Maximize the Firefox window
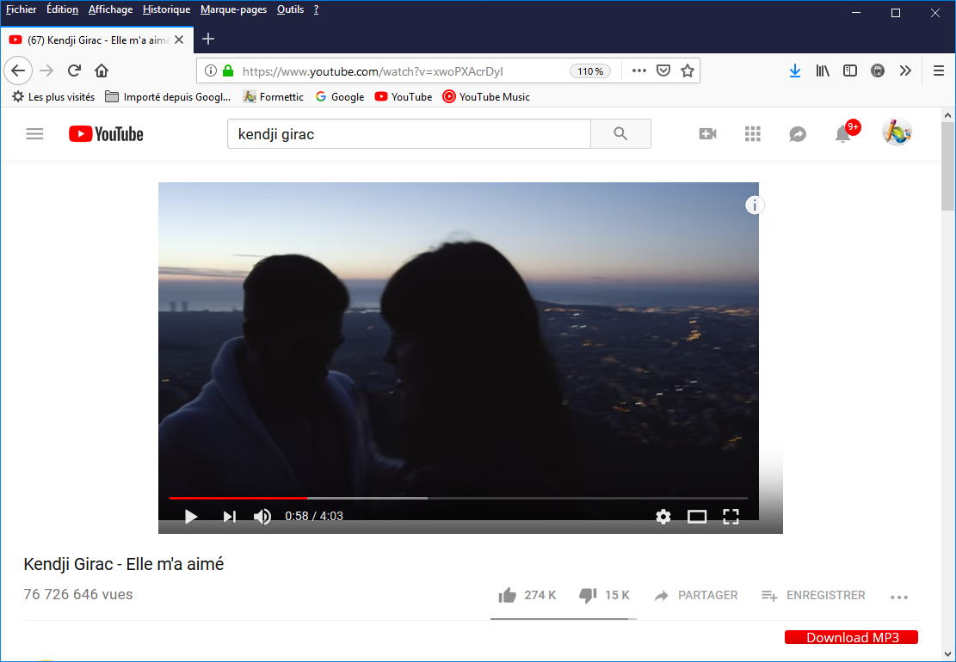 pos(895,13)
